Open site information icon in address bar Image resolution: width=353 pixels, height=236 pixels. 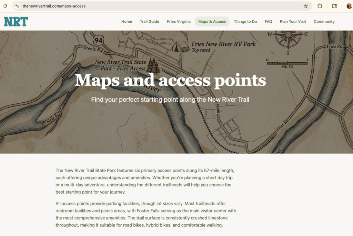tap(17, 6)
